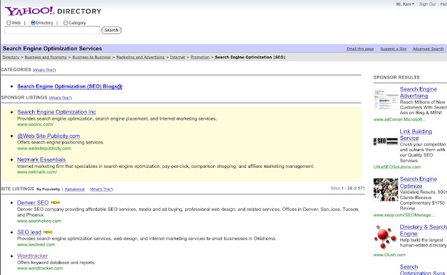Click the NEW badge beside Denver SEO
Screen dimensions: 447x275
(x=55, y=203)
